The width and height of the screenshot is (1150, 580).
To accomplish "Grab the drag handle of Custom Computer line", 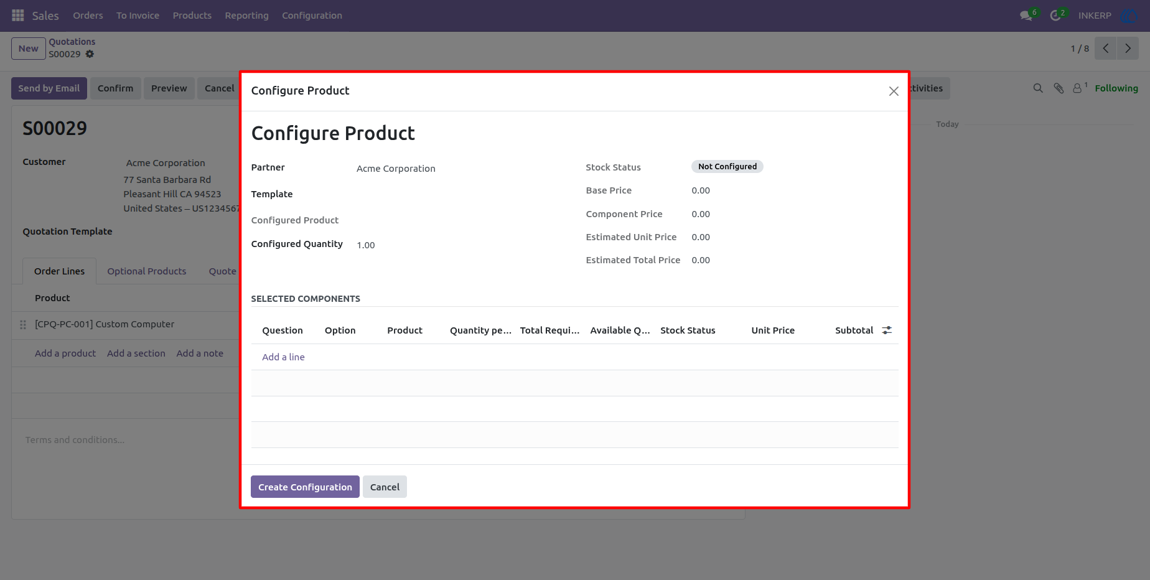I will tap(23, 325).
